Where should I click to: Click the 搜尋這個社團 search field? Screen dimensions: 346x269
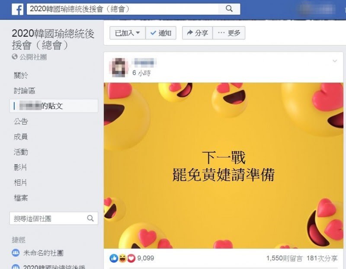tap(54, 218)
